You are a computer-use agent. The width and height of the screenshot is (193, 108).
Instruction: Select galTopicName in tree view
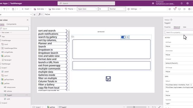(9, 79)
